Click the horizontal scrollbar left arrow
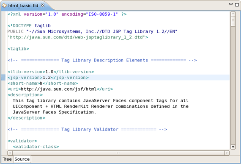The height and width of the screenshot is (164, 241). [10, 153]
